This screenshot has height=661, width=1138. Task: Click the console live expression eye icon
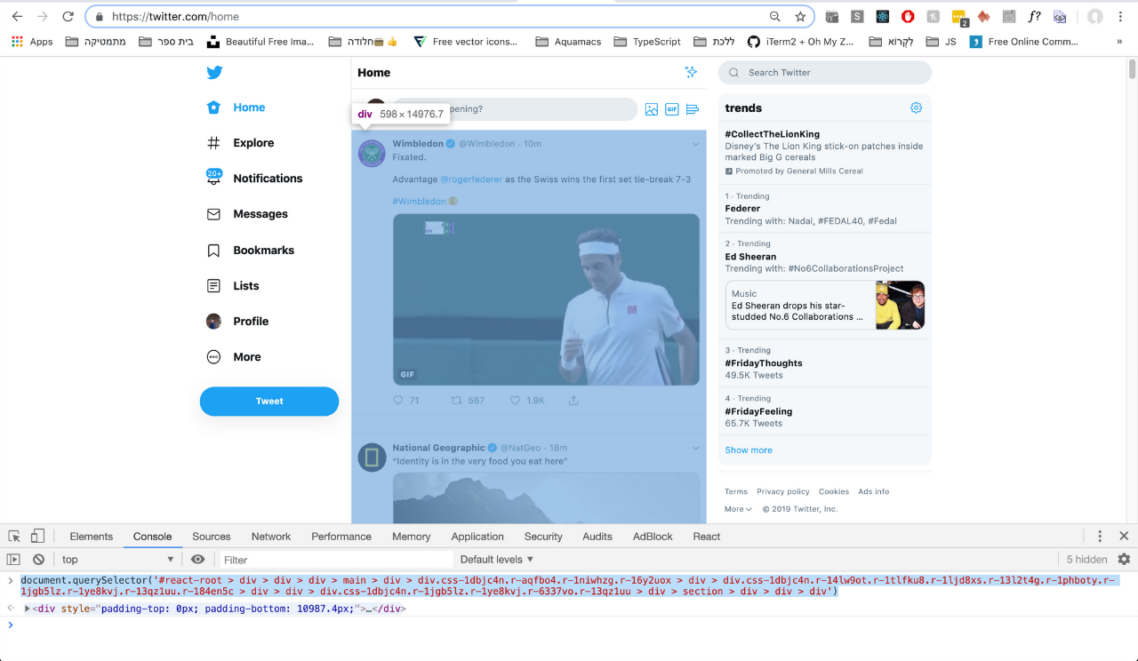pos(197,560)
